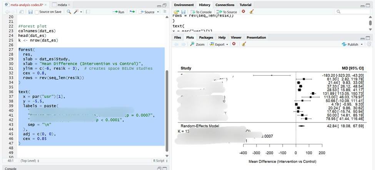Image resolution: width=375 pixels, height=170 pixels.
Task: Open find and replace magnifier
Action: [69, 12]
